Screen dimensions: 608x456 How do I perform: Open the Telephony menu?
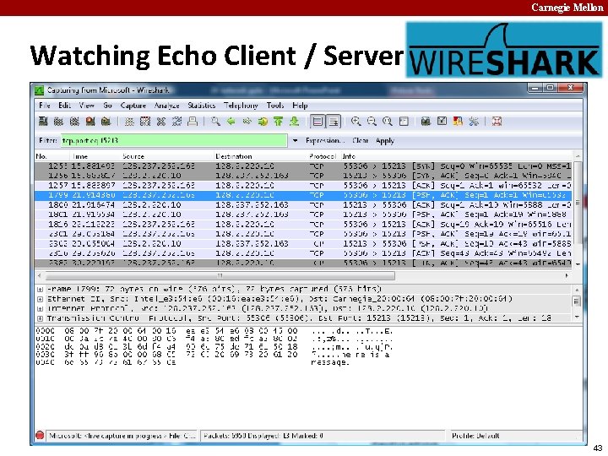[241, 105]
